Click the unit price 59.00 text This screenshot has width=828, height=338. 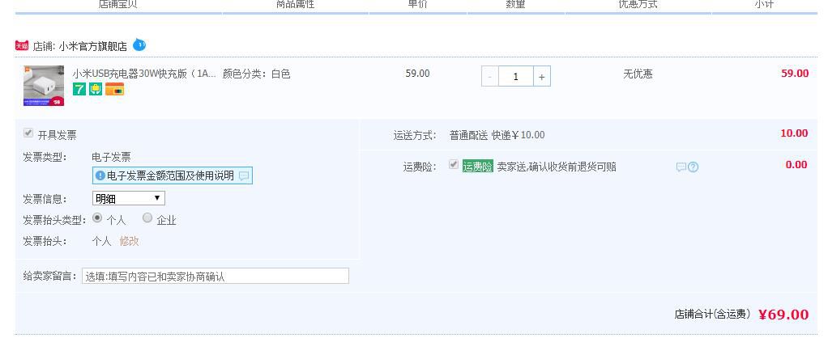tap(418, 74)
